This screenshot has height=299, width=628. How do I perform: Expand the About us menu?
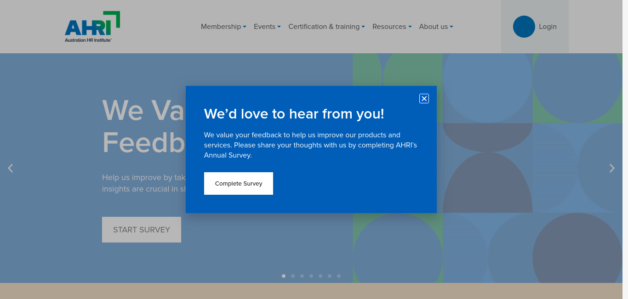(x=436, y=27)
